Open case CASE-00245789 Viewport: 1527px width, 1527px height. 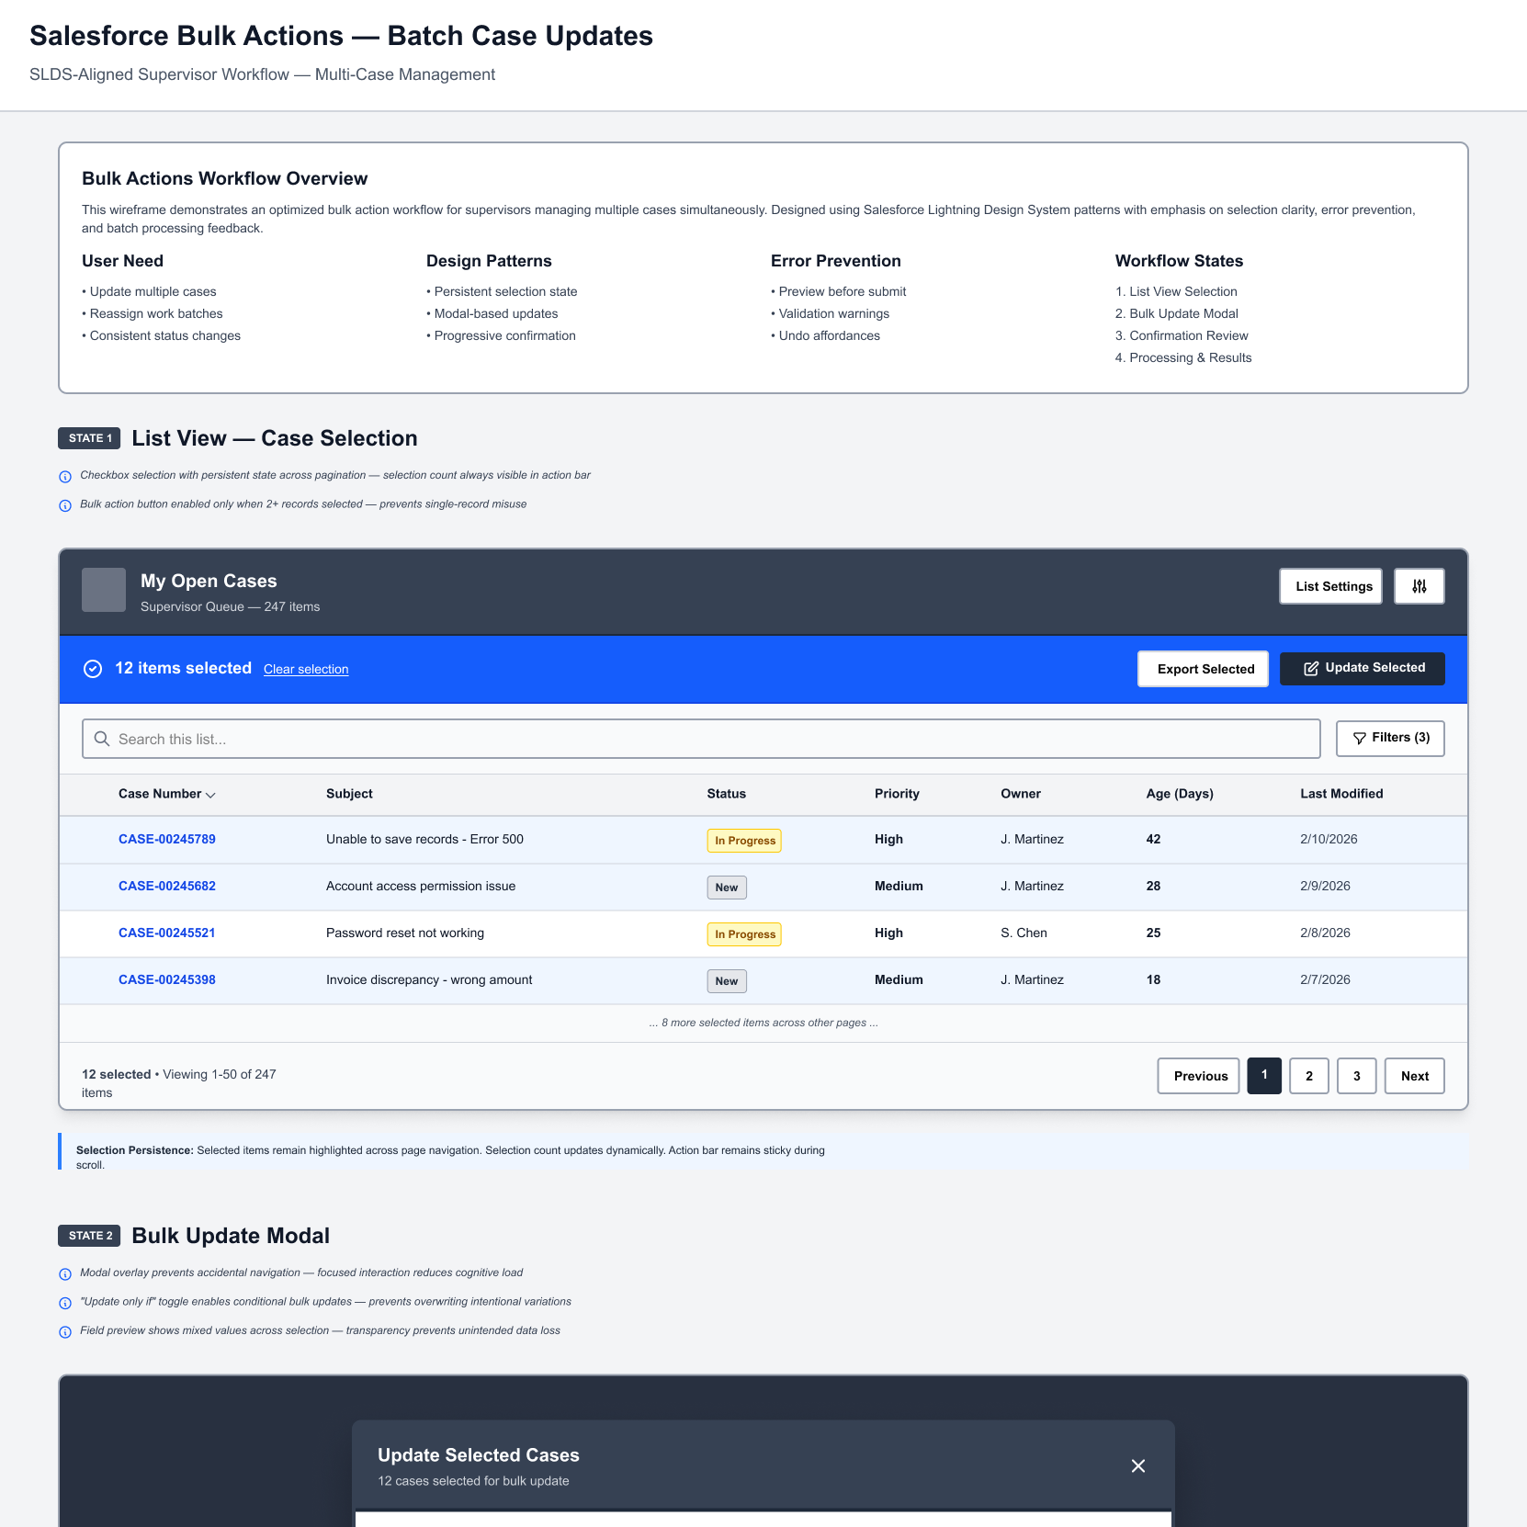[167, 839]
